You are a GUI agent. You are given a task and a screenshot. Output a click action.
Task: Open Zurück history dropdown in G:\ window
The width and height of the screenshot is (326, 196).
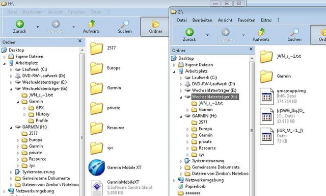click(x=207, y=35)
